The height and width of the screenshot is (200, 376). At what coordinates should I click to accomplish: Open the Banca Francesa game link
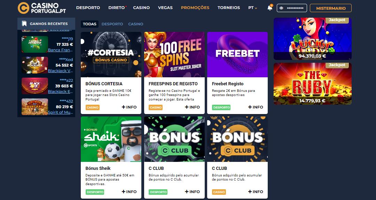click(60, 50)
